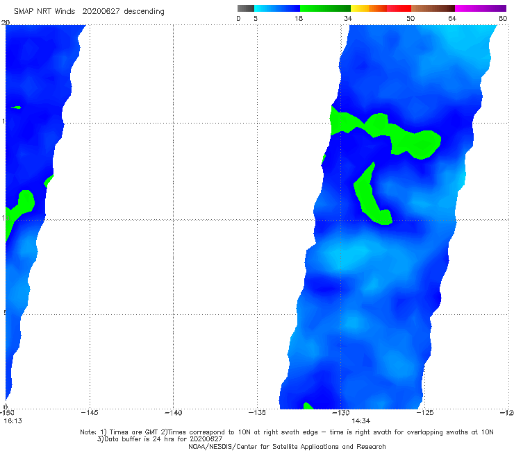The image size is (514, 451).
Task: Click the 'Note: 1) Times are GMT' line
Action: [287, 432]
